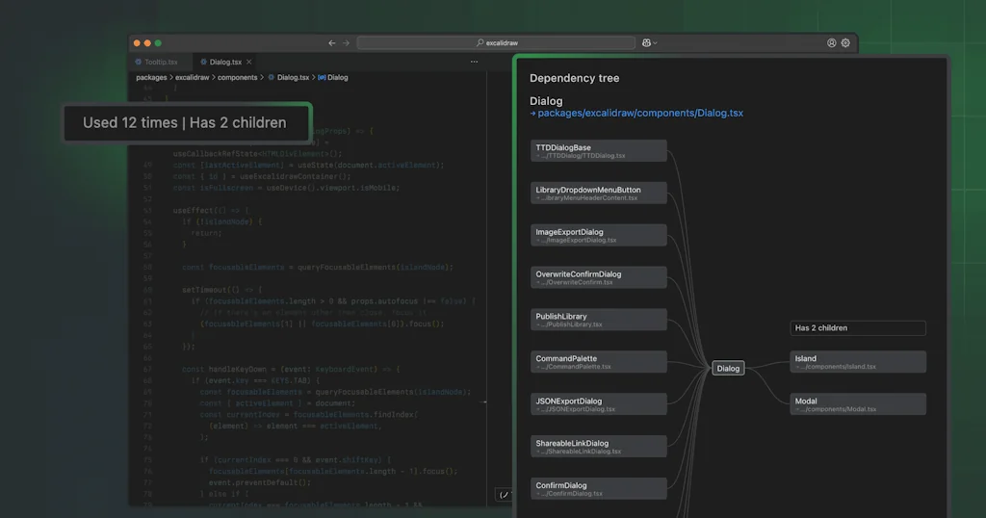The width and height of the screenshot is (986, 518).
Task: Expand the excalidraw breadcrumb segment
Action: click(193, 77)
